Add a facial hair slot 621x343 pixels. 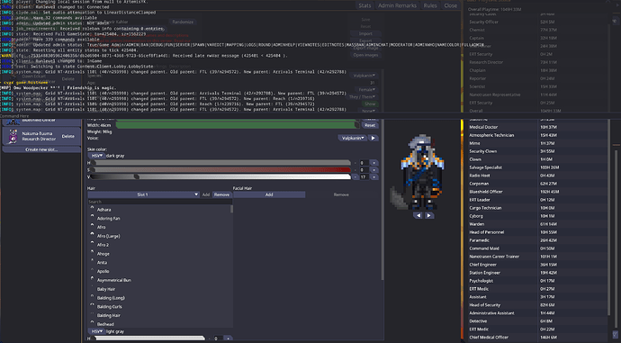(x=269, y=194)
